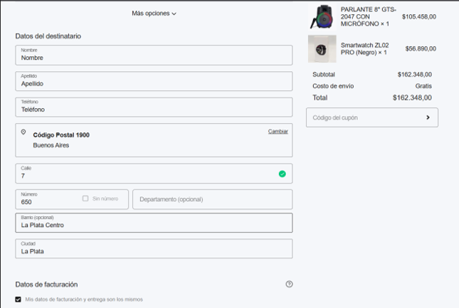Click the Ciudad input field
Image resolution: width=459 pixels, height=308 pixels.
tap(154, 249)
